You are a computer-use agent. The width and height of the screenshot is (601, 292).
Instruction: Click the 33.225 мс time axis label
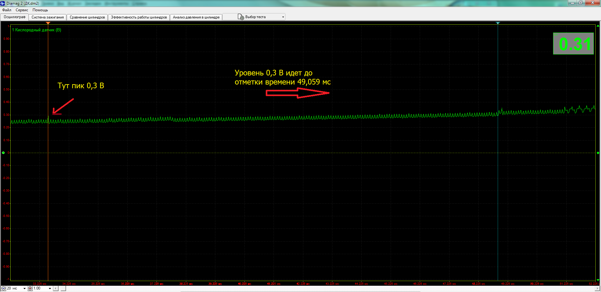[x=39, y=284]
